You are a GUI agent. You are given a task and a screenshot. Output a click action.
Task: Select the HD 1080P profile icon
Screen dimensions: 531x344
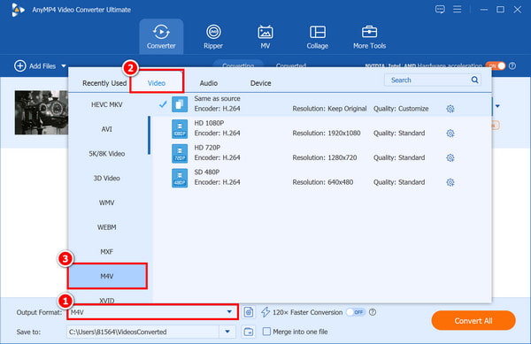pyautogui.click(x=180, y=129)
